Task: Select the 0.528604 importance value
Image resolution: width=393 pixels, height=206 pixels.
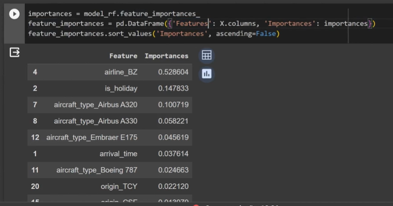Action: click(x=173, y=72)
